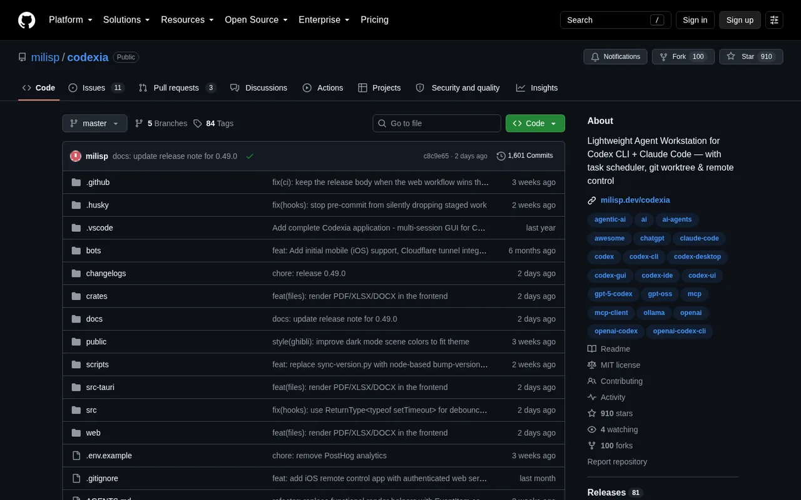Open the green Code dropdown
The height and width of the screenshot is (500, 801).
coord(535,123)
